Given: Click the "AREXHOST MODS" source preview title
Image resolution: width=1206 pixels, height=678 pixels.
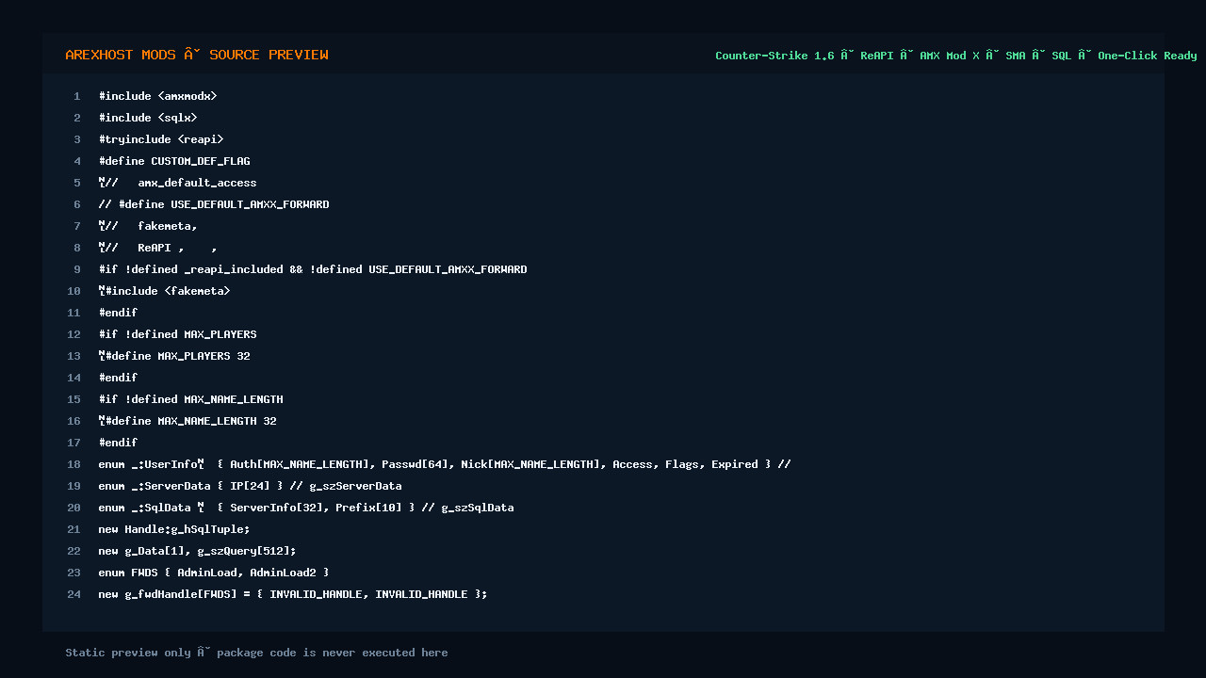Looking at the screenshot, I should pos(197,55).
